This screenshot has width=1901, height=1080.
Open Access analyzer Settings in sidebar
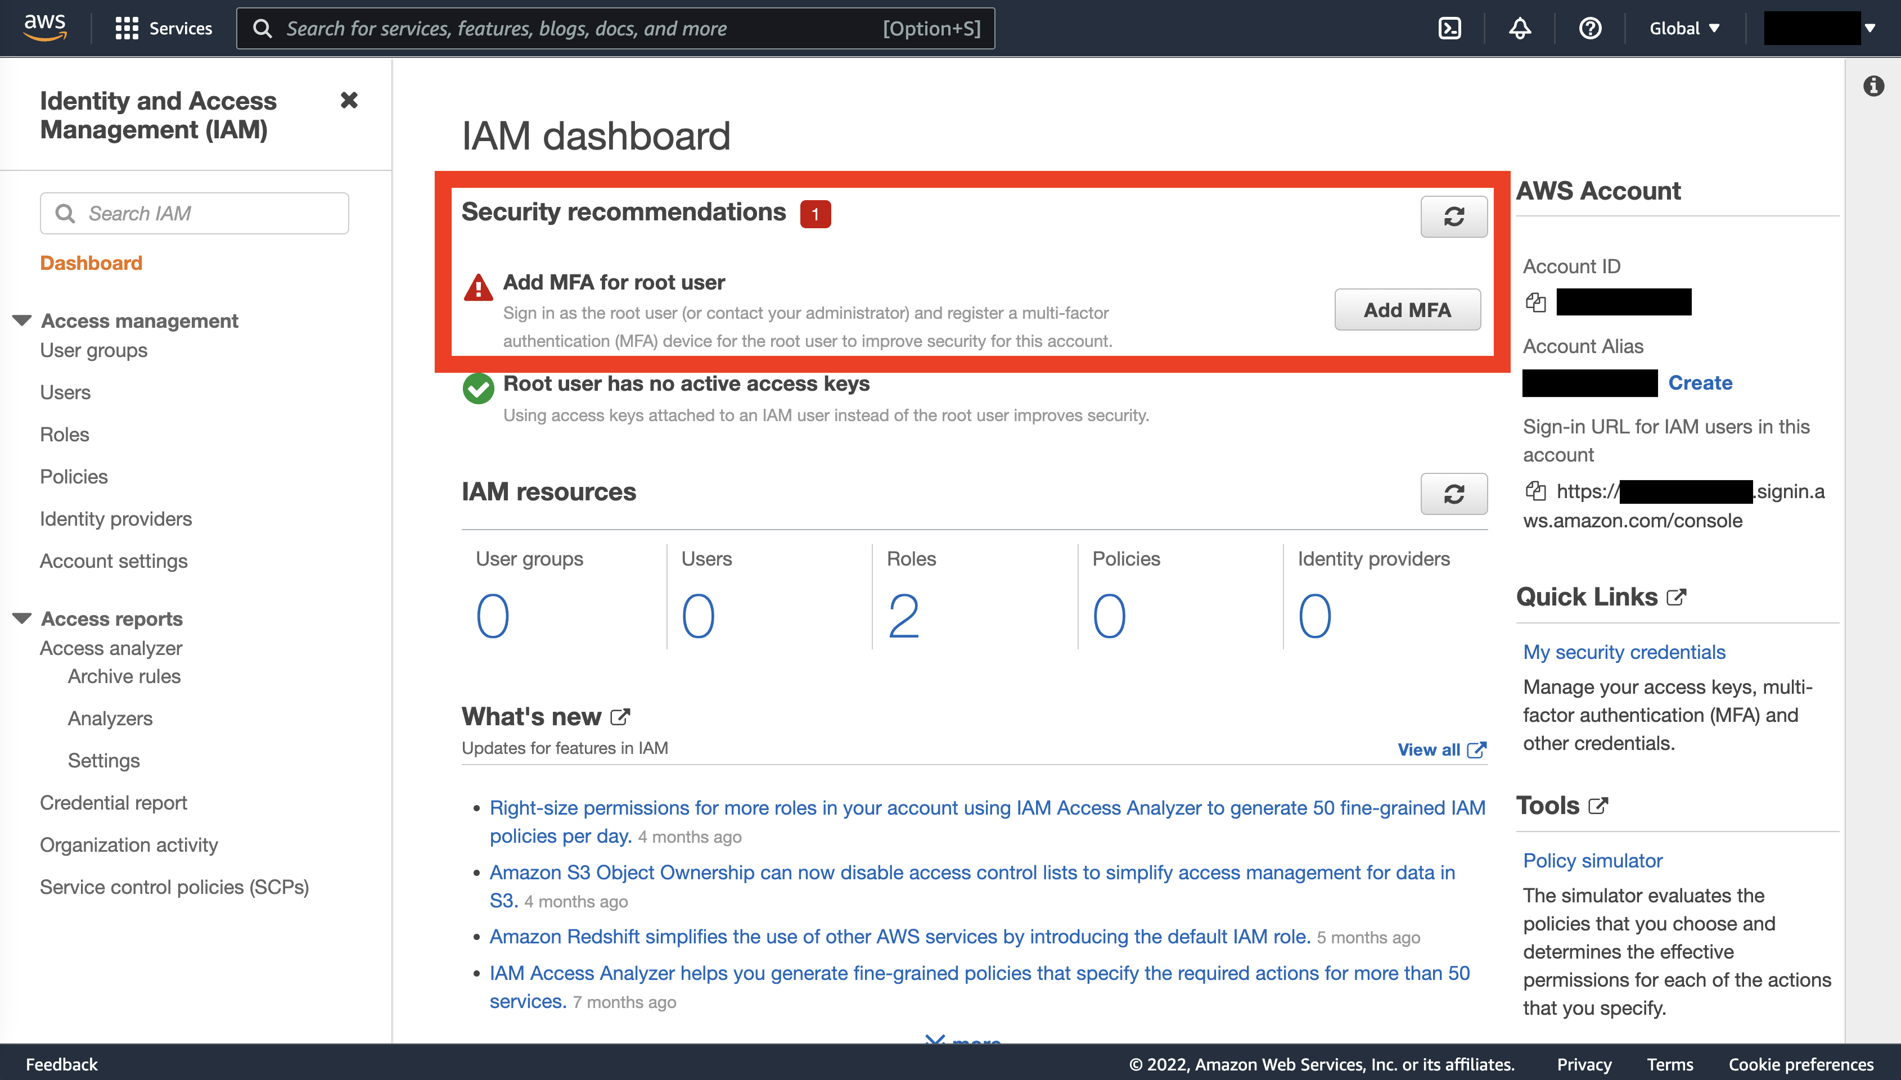104,761
